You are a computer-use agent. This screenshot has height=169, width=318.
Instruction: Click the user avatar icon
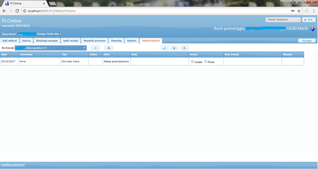pos(313,28)
